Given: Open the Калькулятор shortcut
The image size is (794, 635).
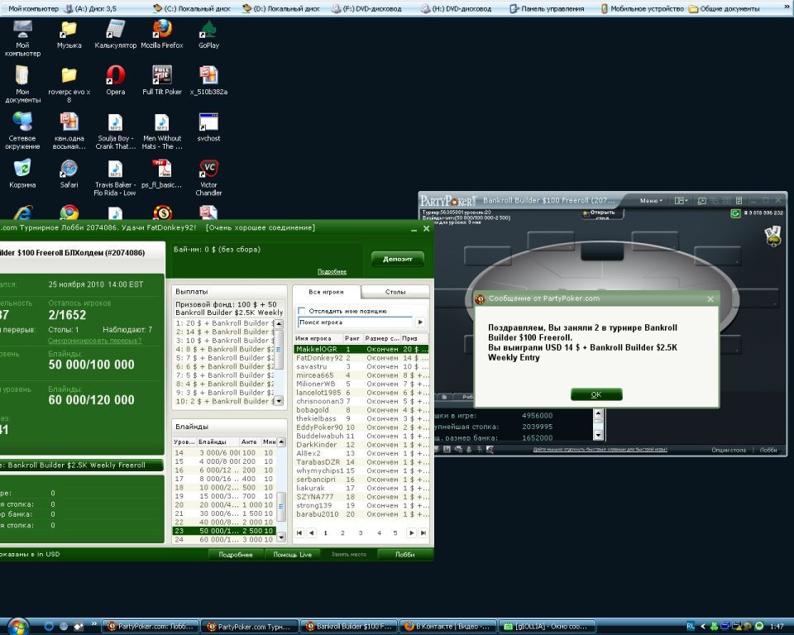Looking at the screenshot, I should 116,35.
